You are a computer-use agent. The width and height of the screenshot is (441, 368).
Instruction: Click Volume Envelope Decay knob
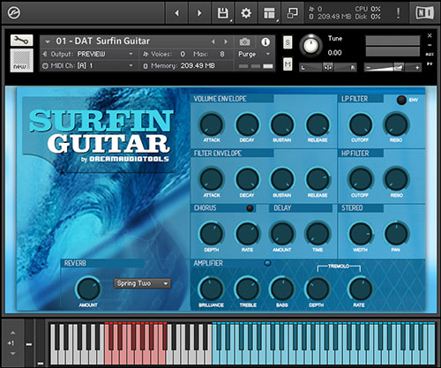(247, 124)
